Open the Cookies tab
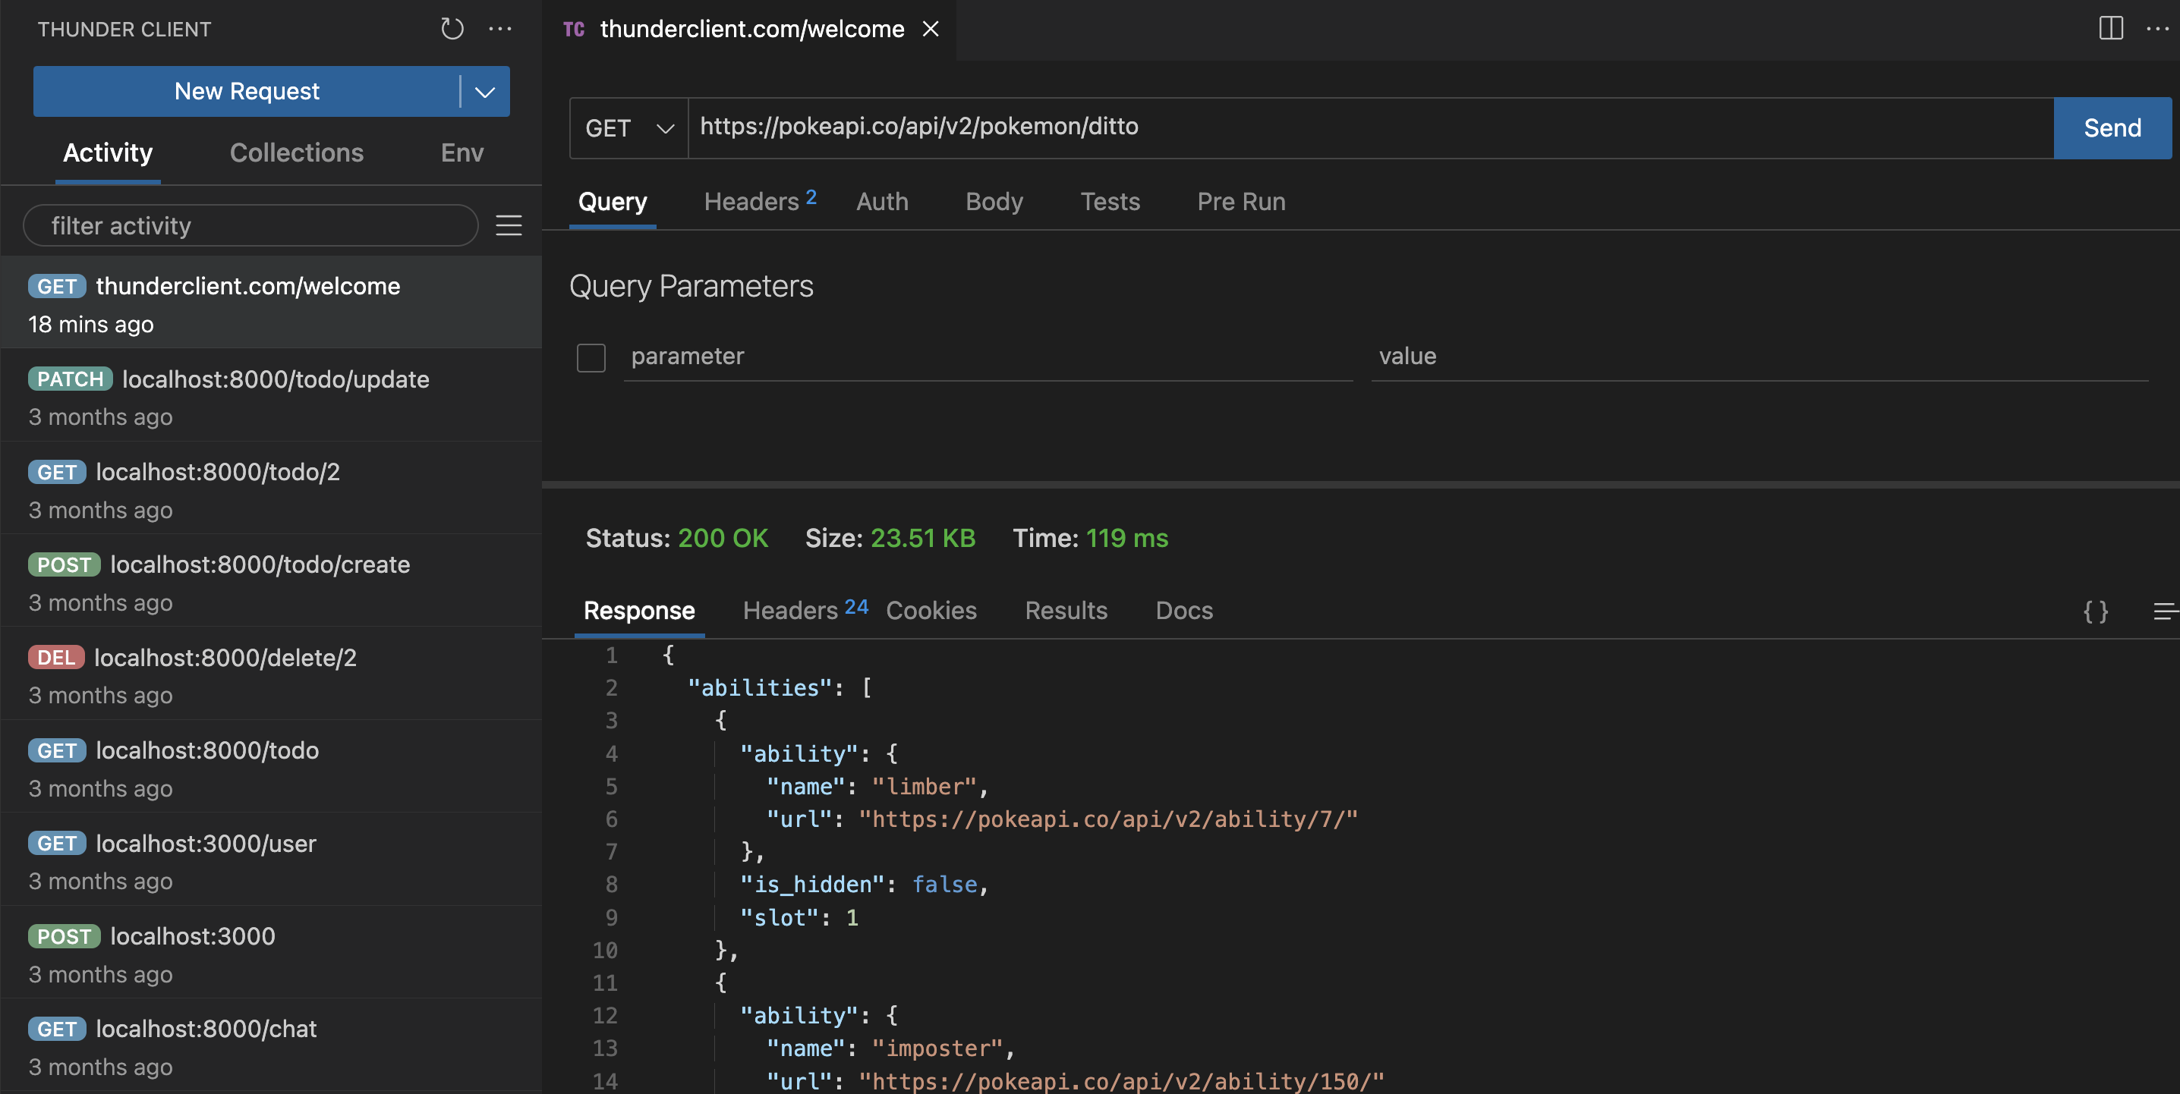 click(931, 611)
